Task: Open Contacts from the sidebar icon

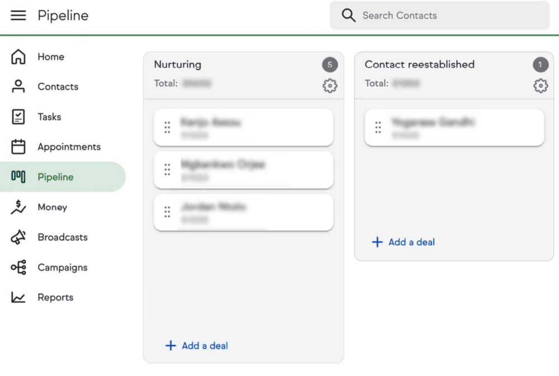Action: (x=18, y=87)
